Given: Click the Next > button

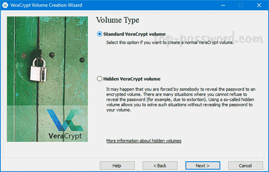Looking at the screenshot, I should tap(203, 165).
